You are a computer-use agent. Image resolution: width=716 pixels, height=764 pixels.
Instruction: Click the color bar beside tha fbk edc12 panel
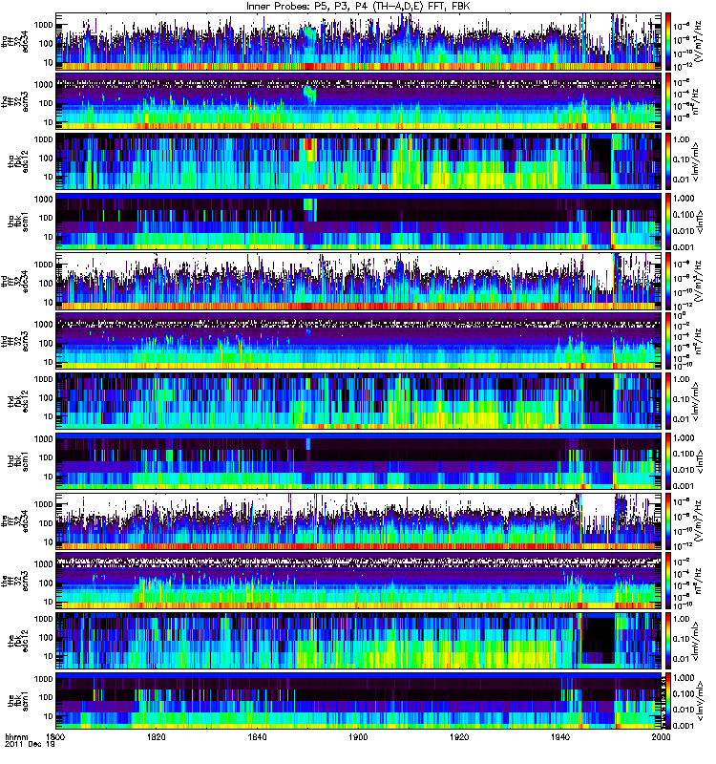point(667,161)
